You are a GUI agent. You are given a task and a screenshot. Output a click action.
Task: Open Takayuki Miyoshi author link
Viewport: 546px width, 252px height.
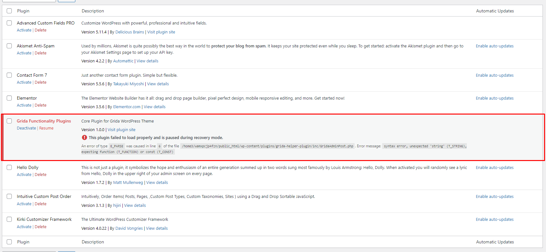pos(128,84)
